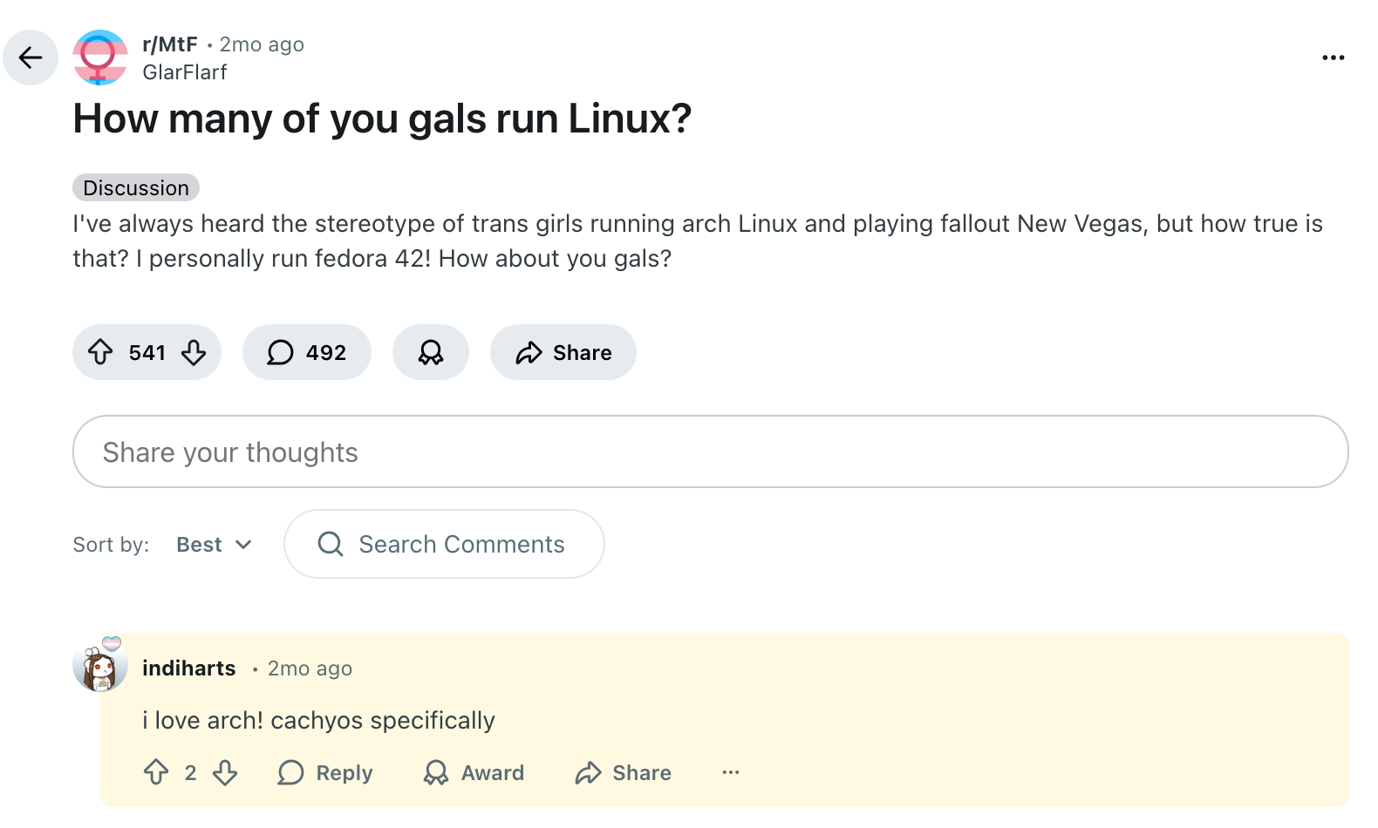Expand the Sort by Best dropdown

click(x=214, y=545)
